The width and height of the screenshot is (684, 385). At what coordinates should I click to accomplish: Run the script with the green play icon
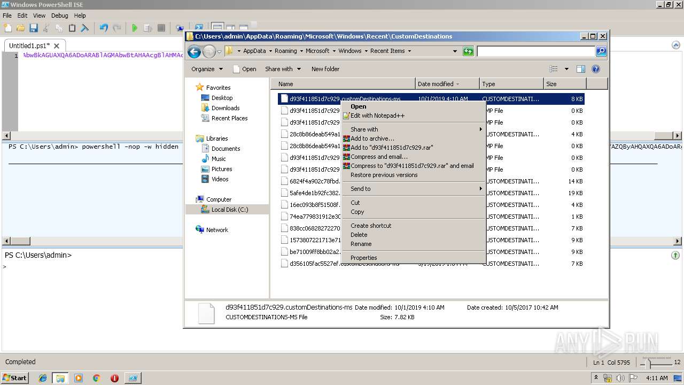coord(135,28)
